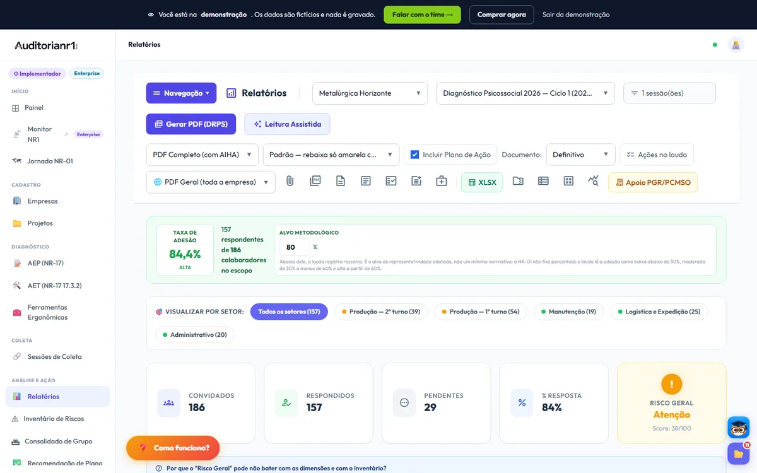
Task: Filter by Produção — 2º turno (39)
Action: click(381, 312)
